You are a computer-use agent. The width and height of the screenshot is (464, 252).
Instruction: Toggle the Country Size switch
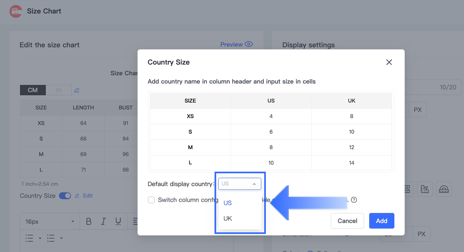coord(65,196)
